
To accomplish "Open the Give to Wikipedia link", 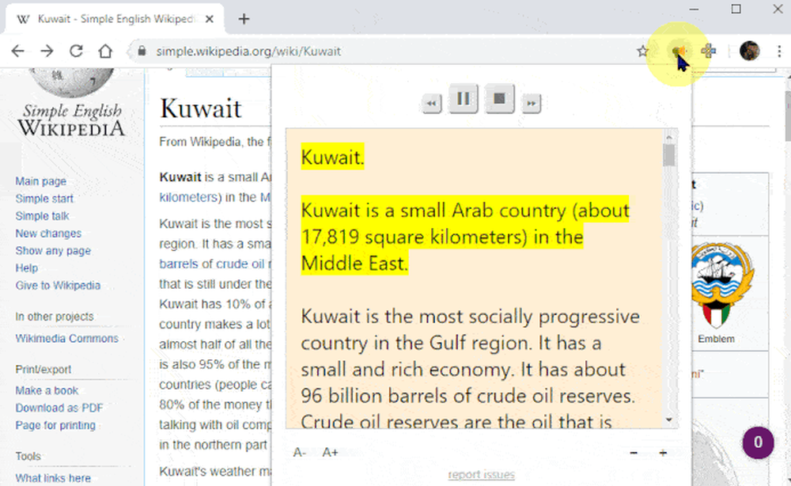I will [58, 285].
